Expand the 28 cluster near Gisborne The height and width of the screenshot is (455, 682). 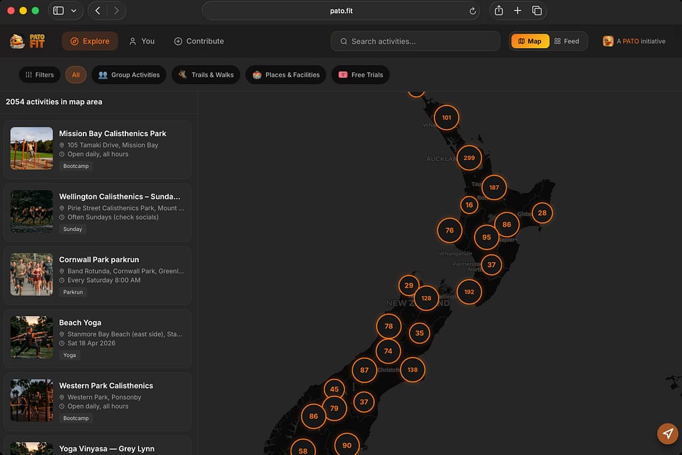coord(542,213)
